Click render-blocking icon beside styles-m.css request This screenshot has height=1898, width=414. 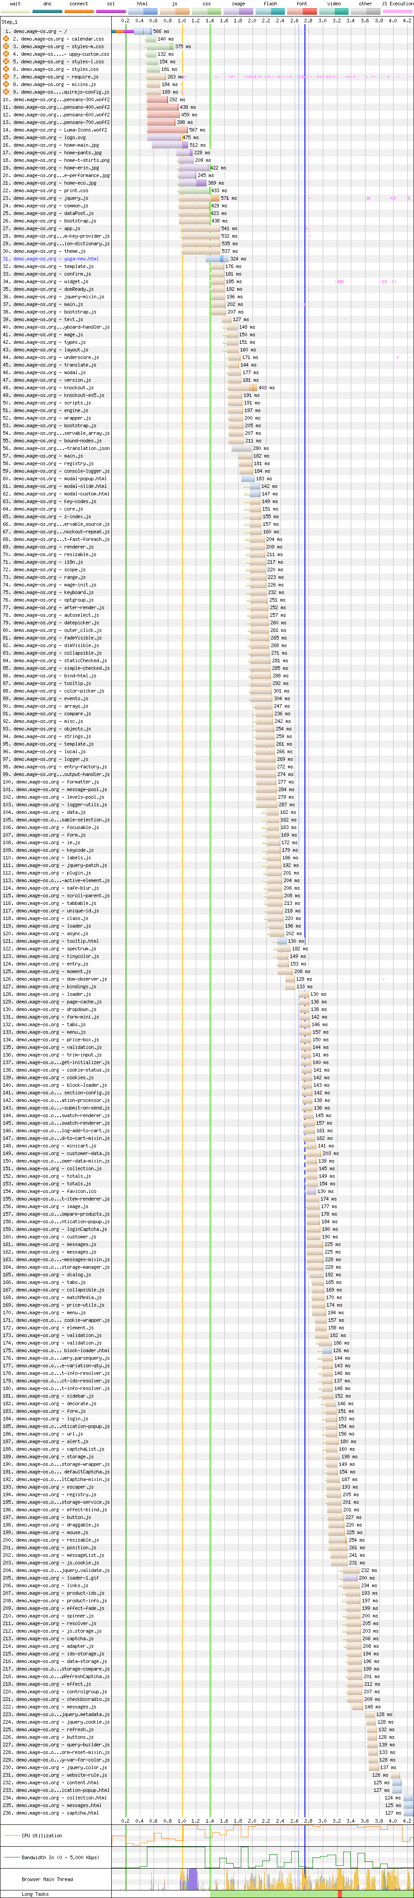[x=6, y=46]
